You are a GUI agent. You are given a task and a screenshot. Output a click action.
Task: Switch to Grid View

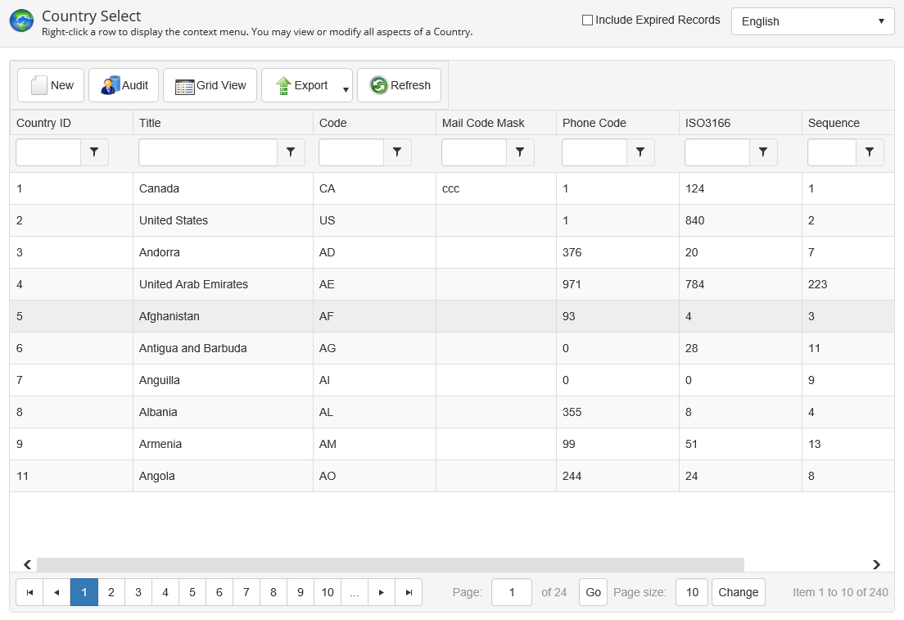[210, 85]
